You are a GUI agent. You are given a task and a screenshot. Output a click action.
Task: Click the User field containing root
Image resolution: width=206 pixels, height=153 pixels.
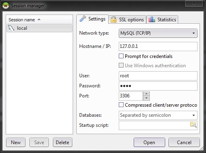point(158,76)
